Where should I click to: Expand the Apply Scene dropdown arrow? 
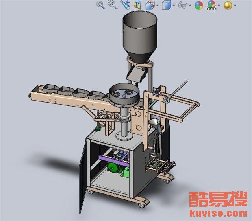coord(219,6)
